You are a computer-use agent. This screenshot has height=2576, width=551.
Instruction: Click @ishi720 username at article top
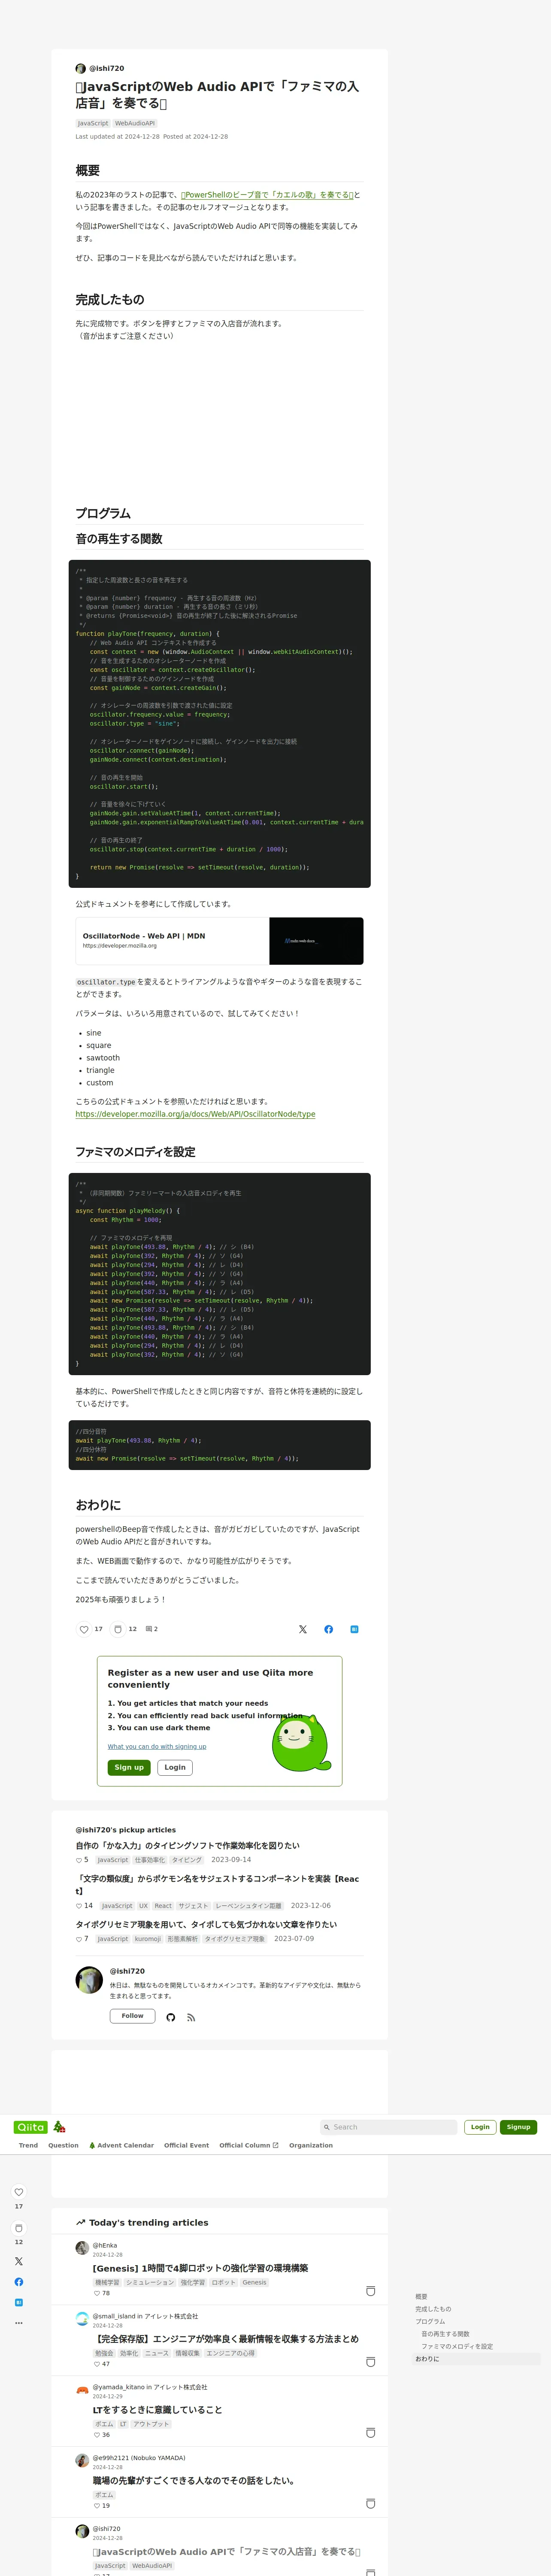(107, 69)
